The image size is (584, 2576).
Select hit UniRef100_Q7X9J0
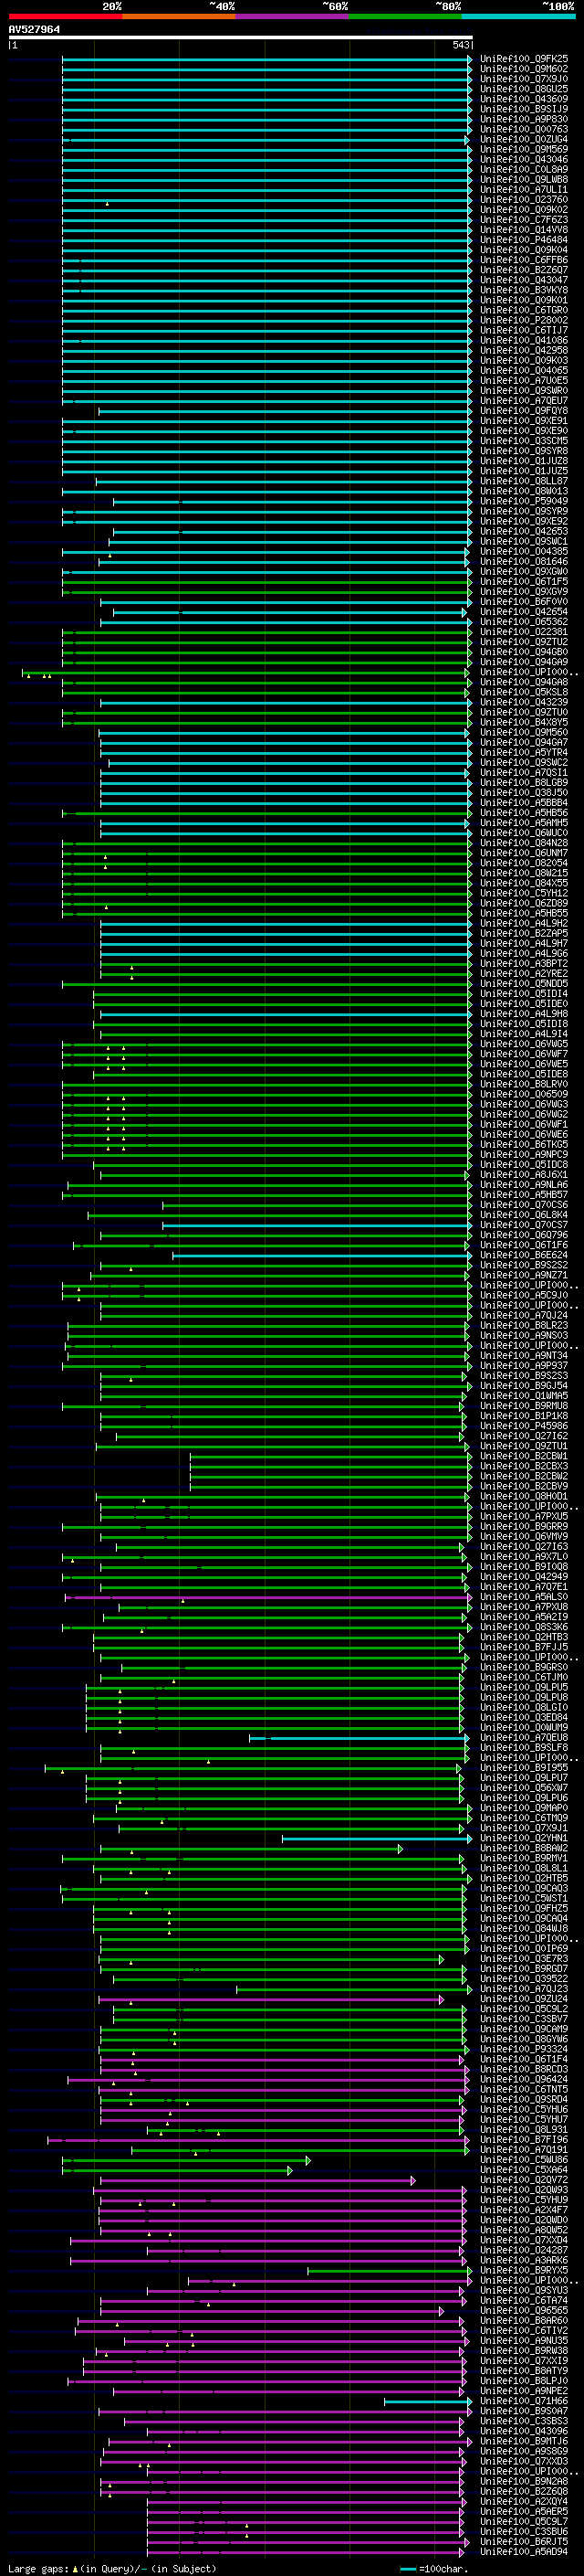point(524,79)
